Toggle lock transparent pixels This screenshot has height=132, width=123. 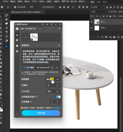97,16
